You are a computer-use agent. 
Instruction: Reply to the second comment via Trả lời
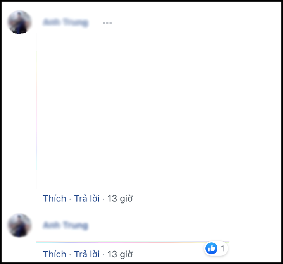(x=87, y=254)
